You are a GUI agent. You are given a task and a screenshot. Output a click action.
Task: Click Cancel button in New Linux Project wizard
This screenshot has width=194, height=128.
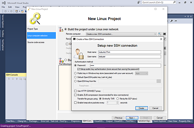pos(160,118)
